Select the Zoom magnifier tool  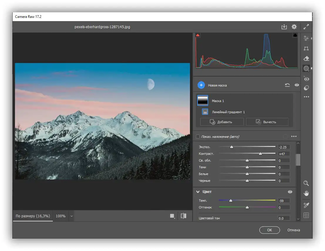[x=306, y=183]
